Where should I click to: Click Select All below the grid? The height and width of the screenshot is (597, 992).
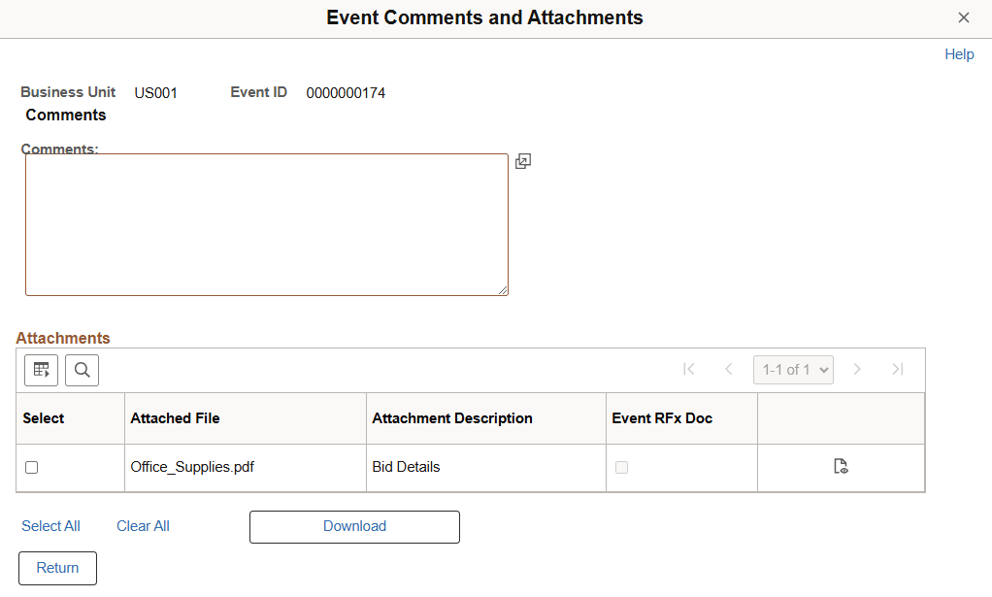pyautogui.click(x=50, y=525)
